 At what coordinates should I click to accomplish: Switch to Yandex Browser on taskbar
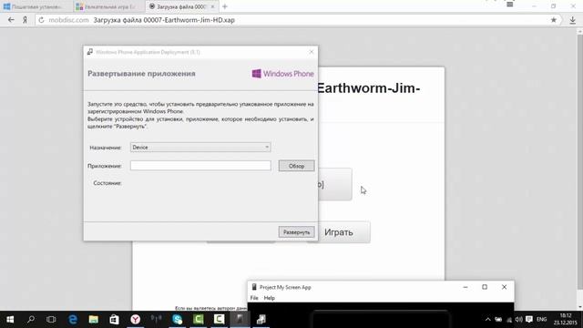click(136, 320)
